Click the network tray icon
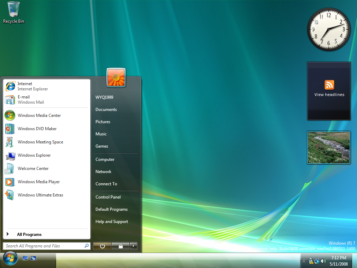Image resolution: width=357 pixels, height=268 pixels. pyautogui.click(x=317, y=261)
